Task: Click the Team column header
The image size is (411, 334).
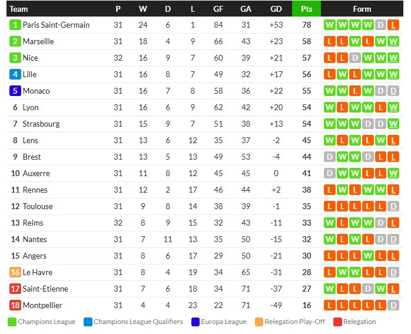Action: pos(19,9)
